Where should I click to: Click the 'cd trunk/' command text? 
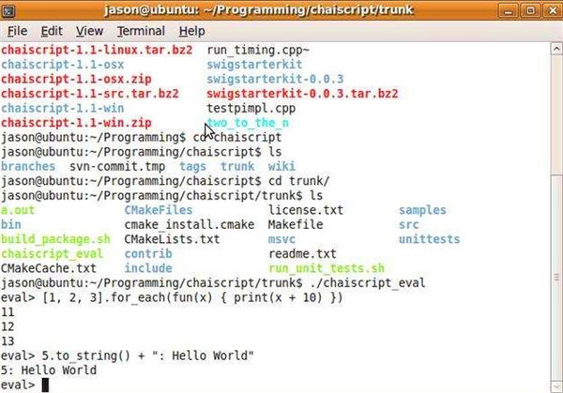pyautogui.click(x=298, y=181)
